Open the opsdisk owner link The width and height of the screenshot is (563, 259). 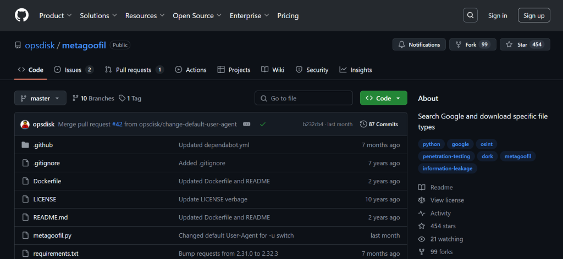pyautogui.click(x=40, y=45)
